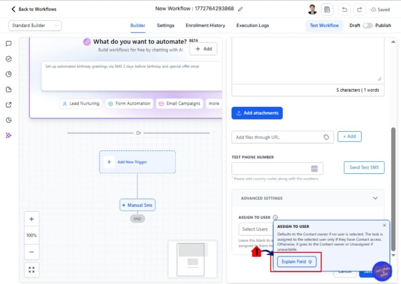Image resolution: width=401 pixels, height=284 pixels.
Task: Undo the last change
Action: tap(345, 9)
